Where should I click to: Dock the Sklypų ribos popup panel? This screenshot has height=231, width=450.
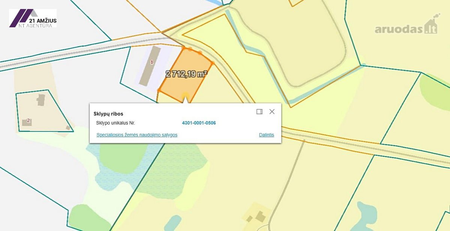point(259,112)
